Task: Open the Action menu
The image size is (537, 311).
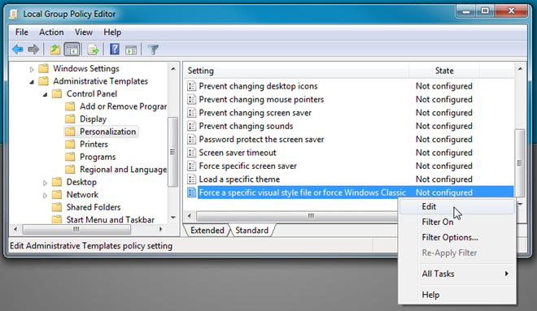Action: click(51, 32)
